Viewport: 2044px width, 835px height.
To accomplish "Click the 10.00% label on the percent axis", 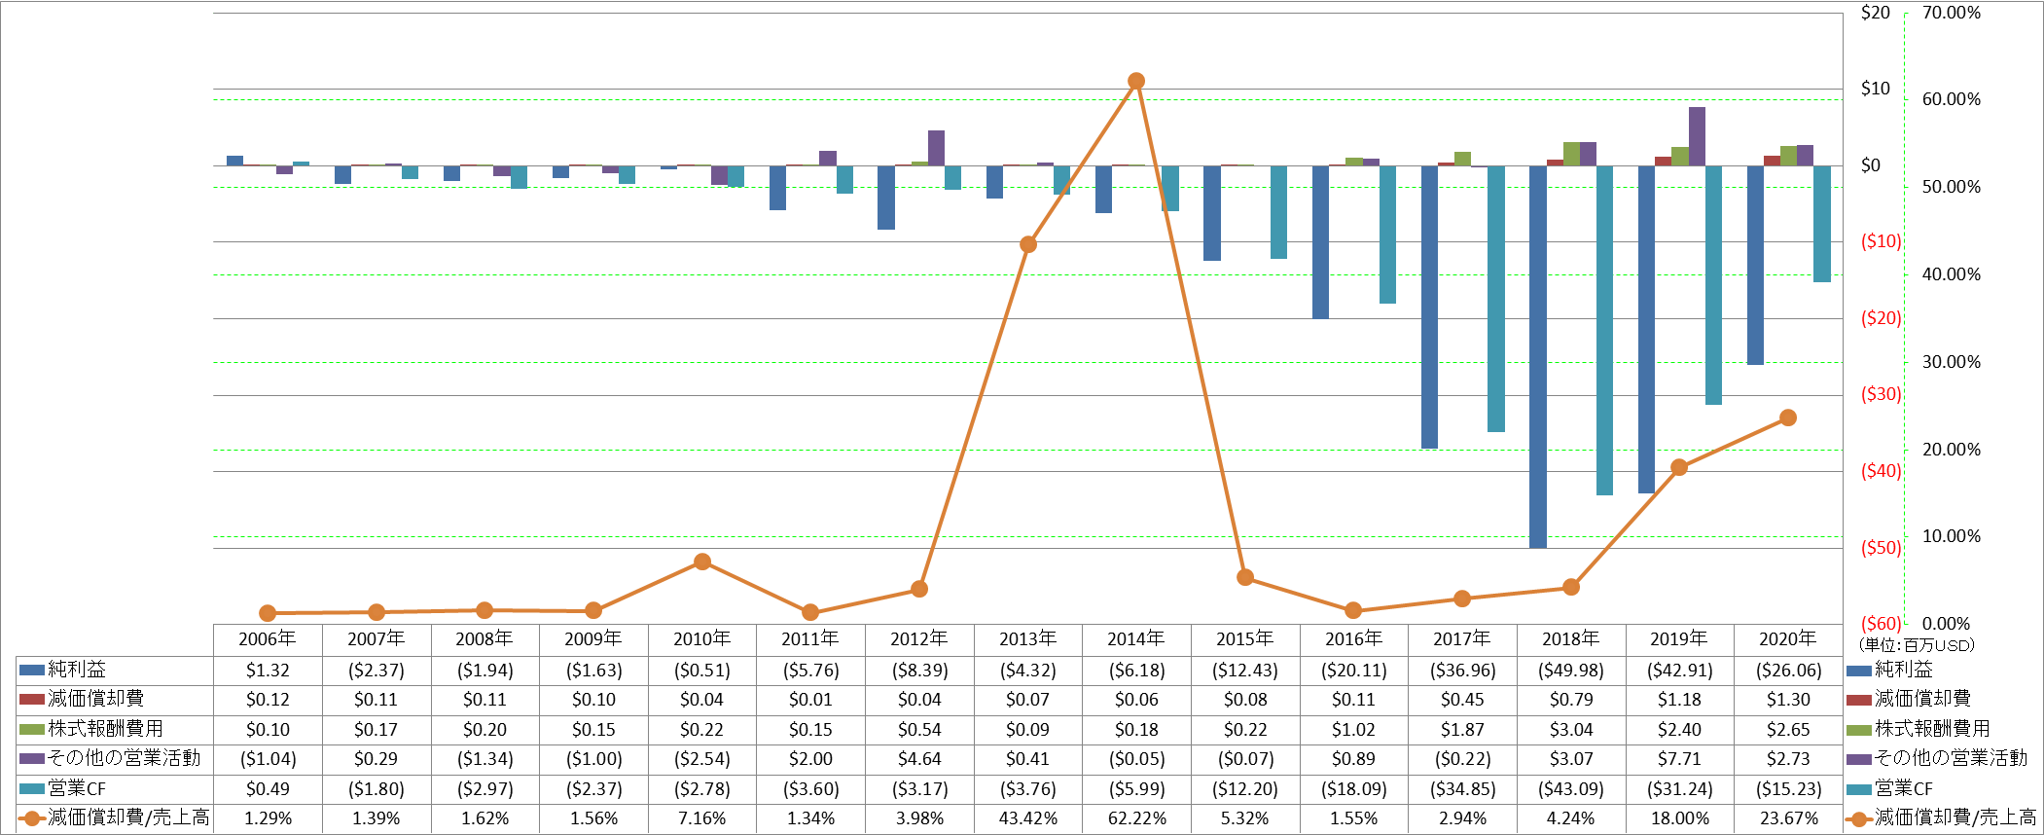I will click(x=1951, y=536).
